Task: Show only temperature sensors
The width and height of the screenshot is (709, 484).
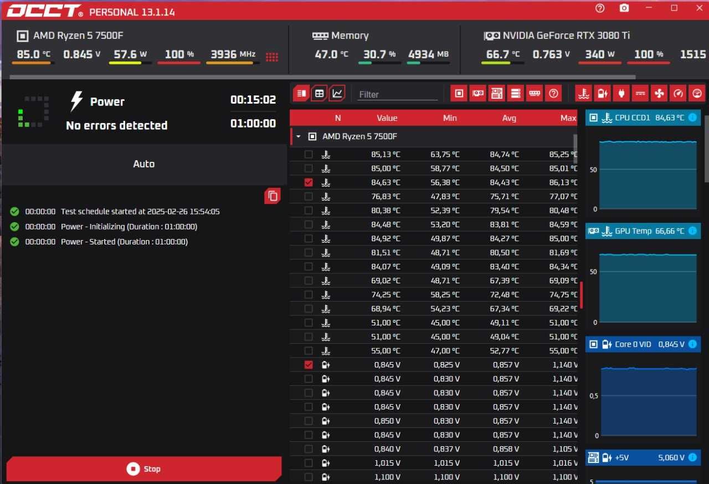Action: [583, 93]
